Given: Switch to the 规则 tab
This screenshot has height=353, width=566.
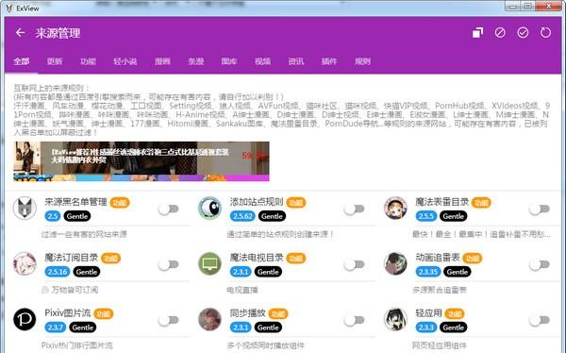Looking at the screenshot, I should click(362, 61).
